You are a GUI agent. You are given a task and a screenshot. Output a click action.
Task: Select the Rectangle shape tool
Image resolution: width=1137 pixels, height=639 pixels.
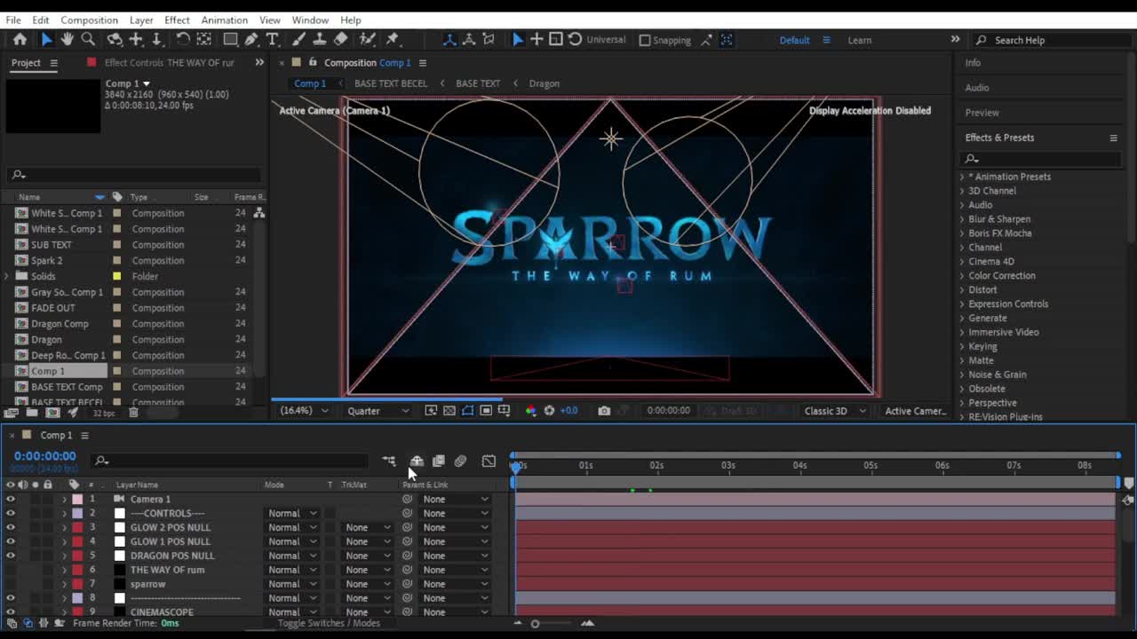pos(230,39)
